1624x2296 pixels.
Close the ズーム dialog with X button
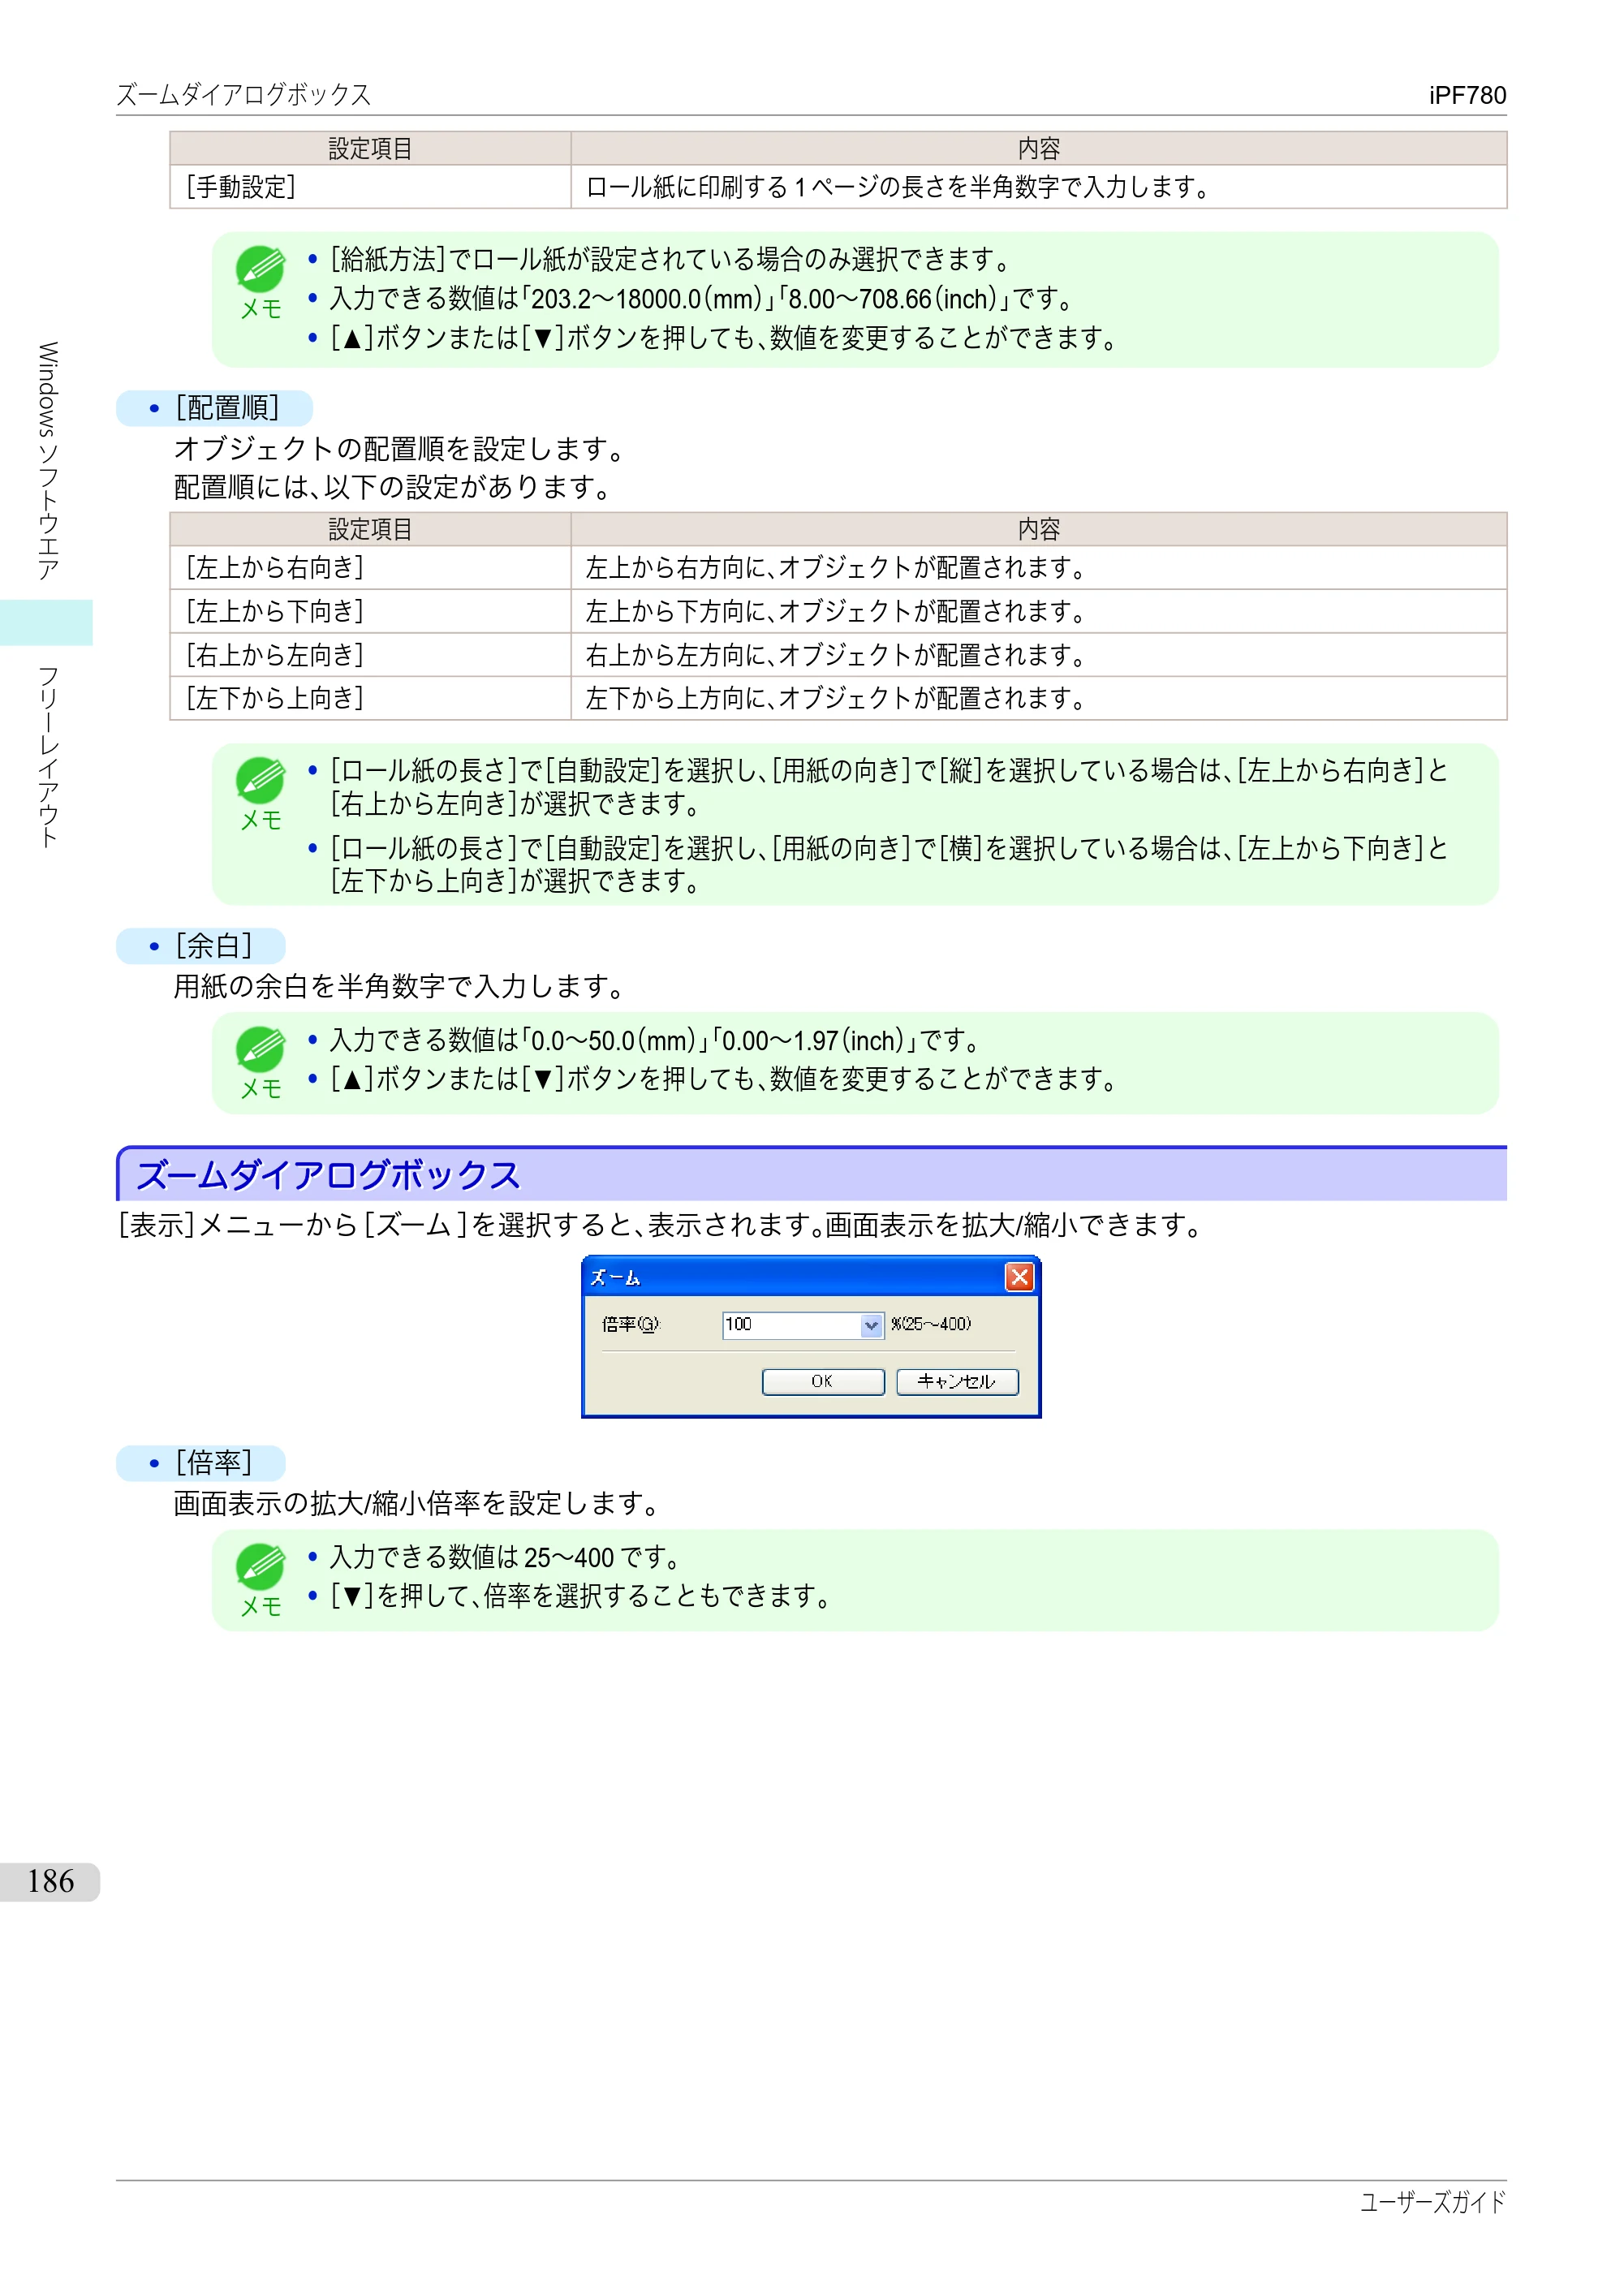pyautogui.click(x=1019, y=1277)
